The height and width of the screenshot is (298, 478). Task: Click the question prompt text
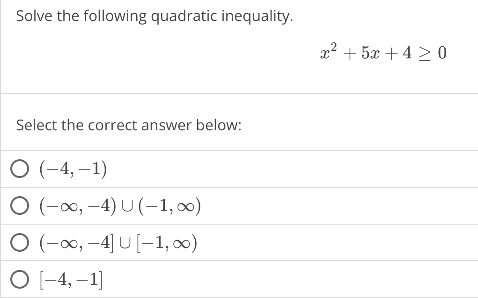click(x=154, y=16)
